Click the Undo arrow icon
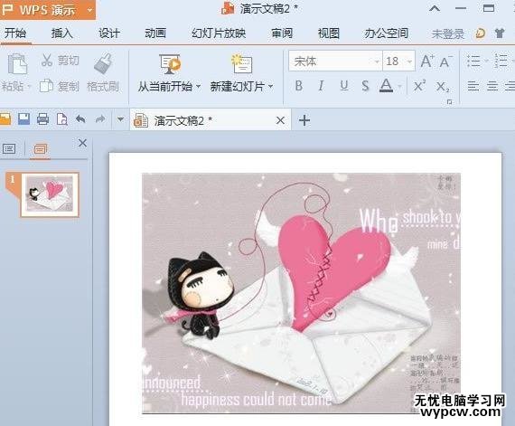The width and height of the screenshot is (515, 426). pos(80,119)
